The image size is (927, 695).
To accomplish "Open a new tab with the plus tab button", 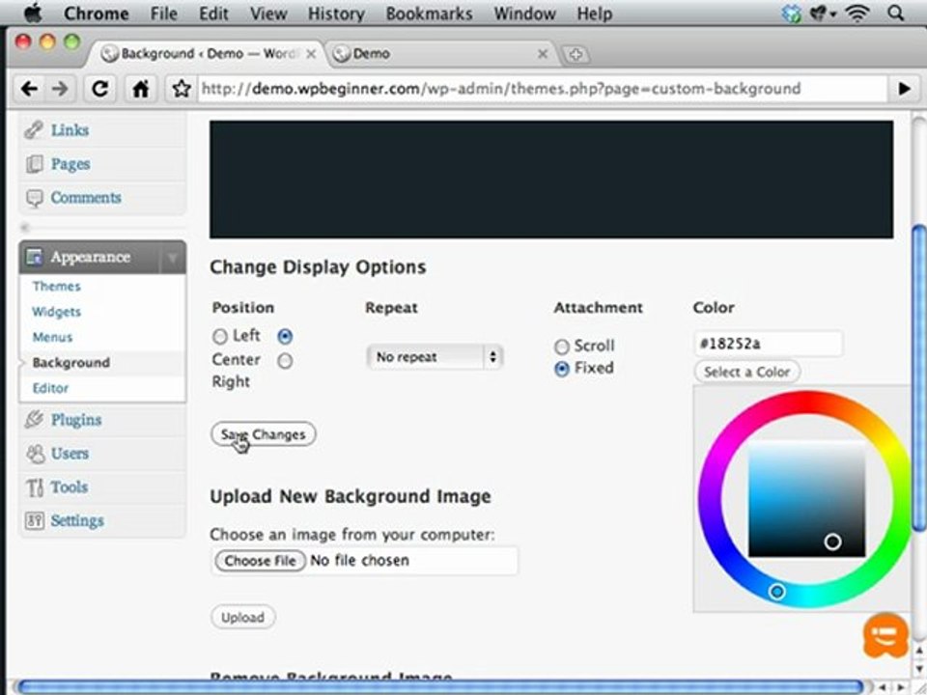I will pos(576,55).
